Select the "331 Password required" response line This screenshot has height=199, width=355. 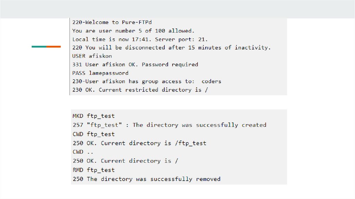(x=135, y=64)
